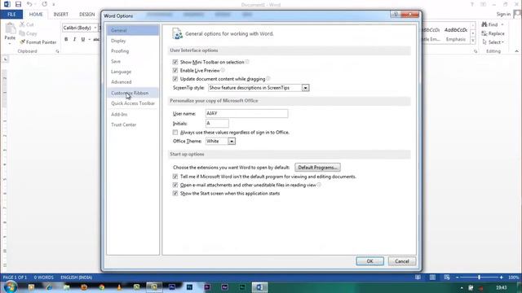
Task: Open the Office Theme dropdown
Action: coord(232,141)
